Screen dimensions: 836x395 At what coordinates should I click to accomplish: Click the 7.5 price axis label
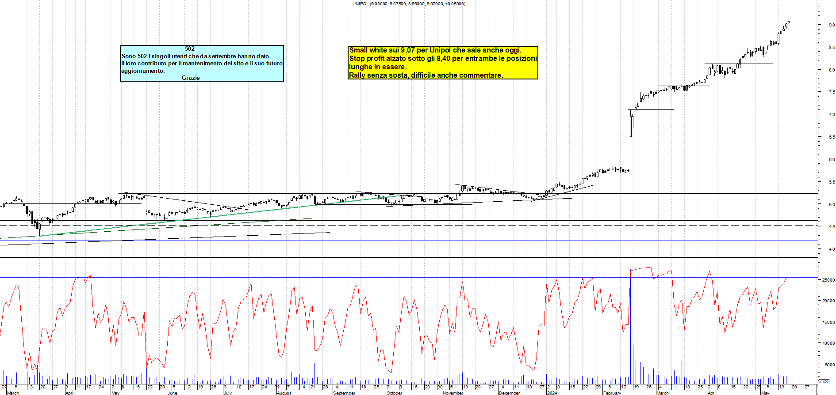coord(832,92)
